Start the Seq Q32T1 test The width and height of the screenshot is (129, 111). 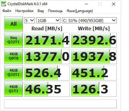point(14,40)
